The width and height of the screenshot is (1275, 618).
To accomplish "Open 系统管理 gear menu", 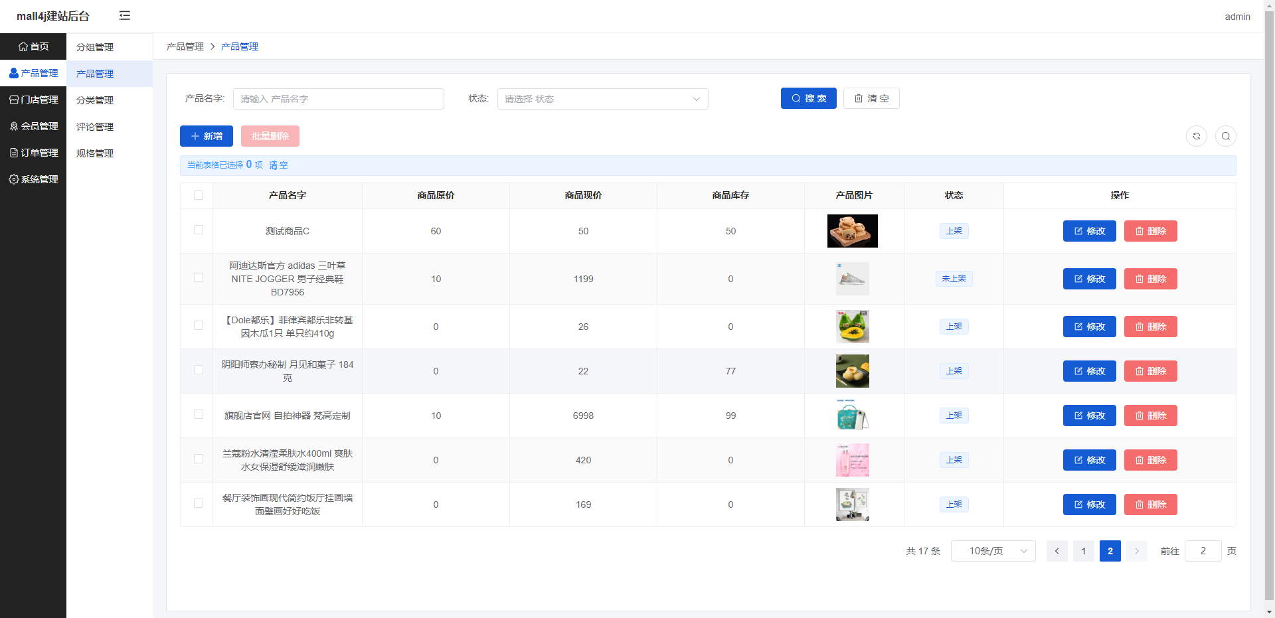I will 33,179.
